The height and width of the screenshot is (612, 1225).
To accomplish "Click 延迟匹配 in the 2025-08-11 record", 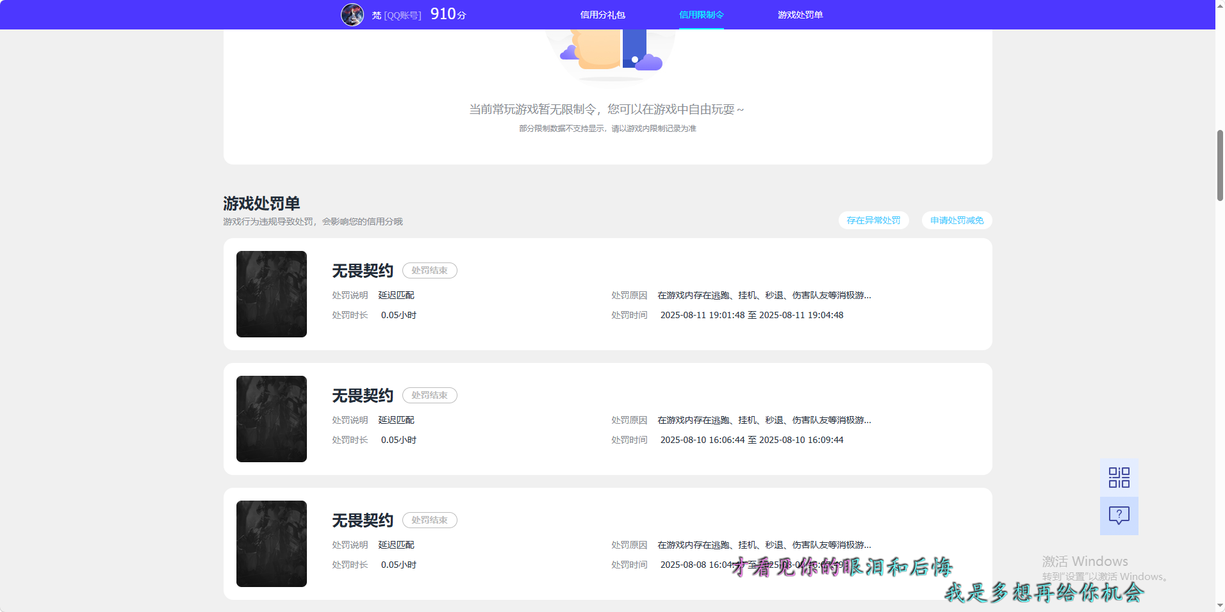I will coord(396,295).
